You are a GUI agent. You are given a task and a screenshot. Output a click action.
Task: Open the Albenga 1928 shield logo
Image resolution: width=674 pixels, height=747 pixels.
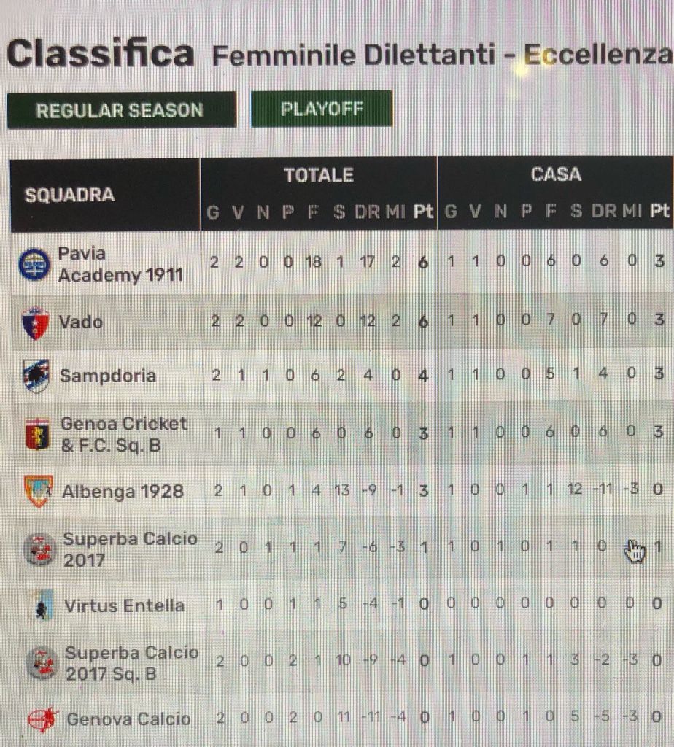coord(39,491)
